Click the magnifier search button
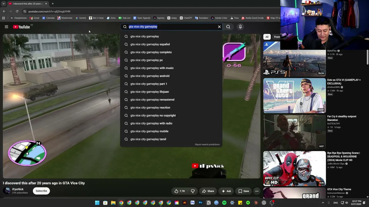The image size is (369, 207). coord(228,27)
